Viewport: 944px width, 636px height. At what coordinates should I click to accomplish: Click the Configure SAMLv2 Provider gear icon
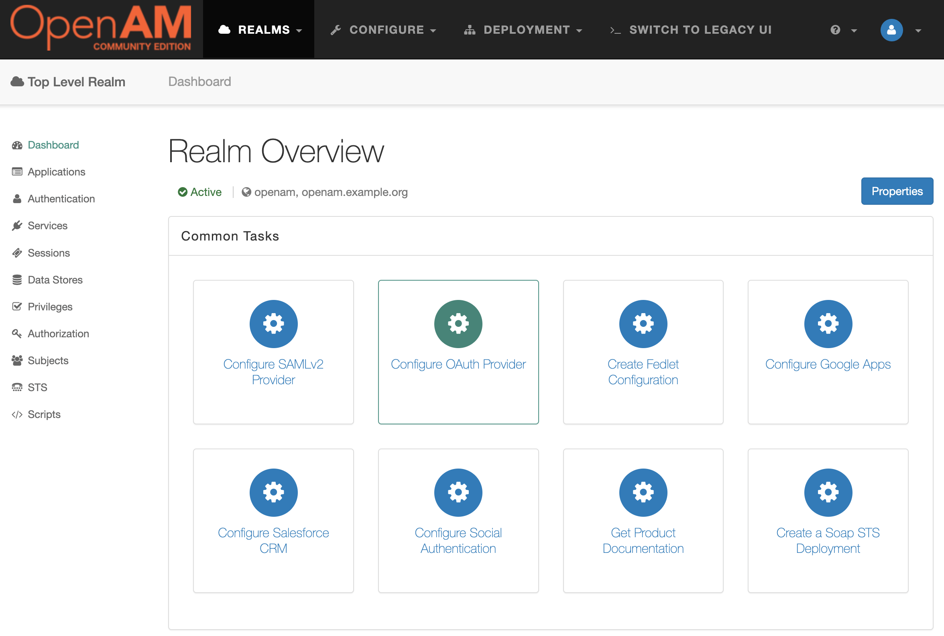[x=273, y=324]
